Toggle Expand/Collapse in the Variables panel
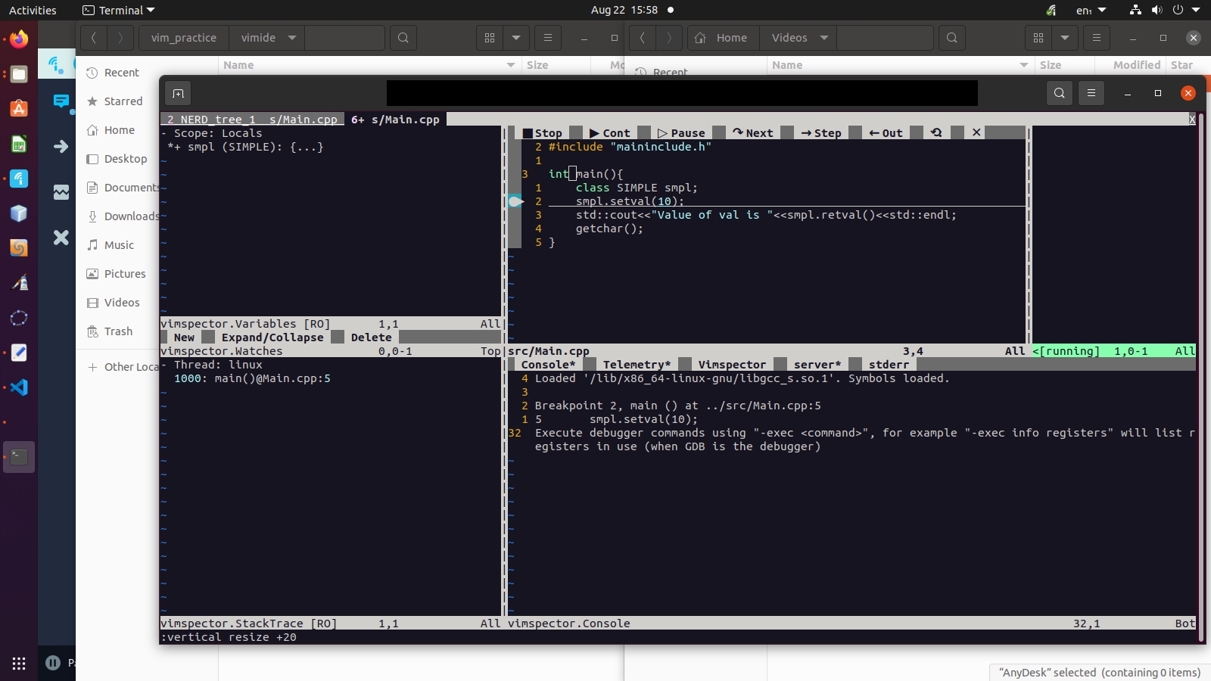The height and width of the screenshot is (681, 1211). click(271, 337)
